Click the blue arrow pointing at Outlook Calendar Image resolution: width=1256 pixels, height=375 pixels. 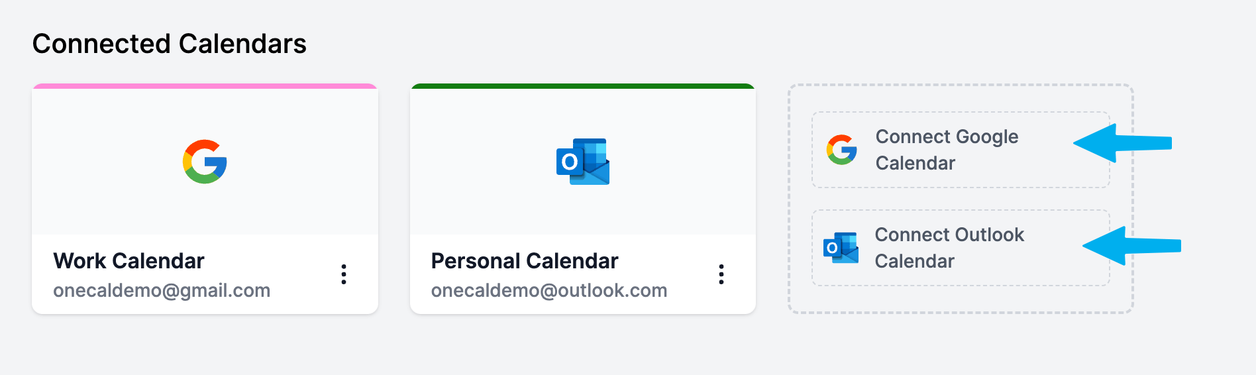(1131, 246)
